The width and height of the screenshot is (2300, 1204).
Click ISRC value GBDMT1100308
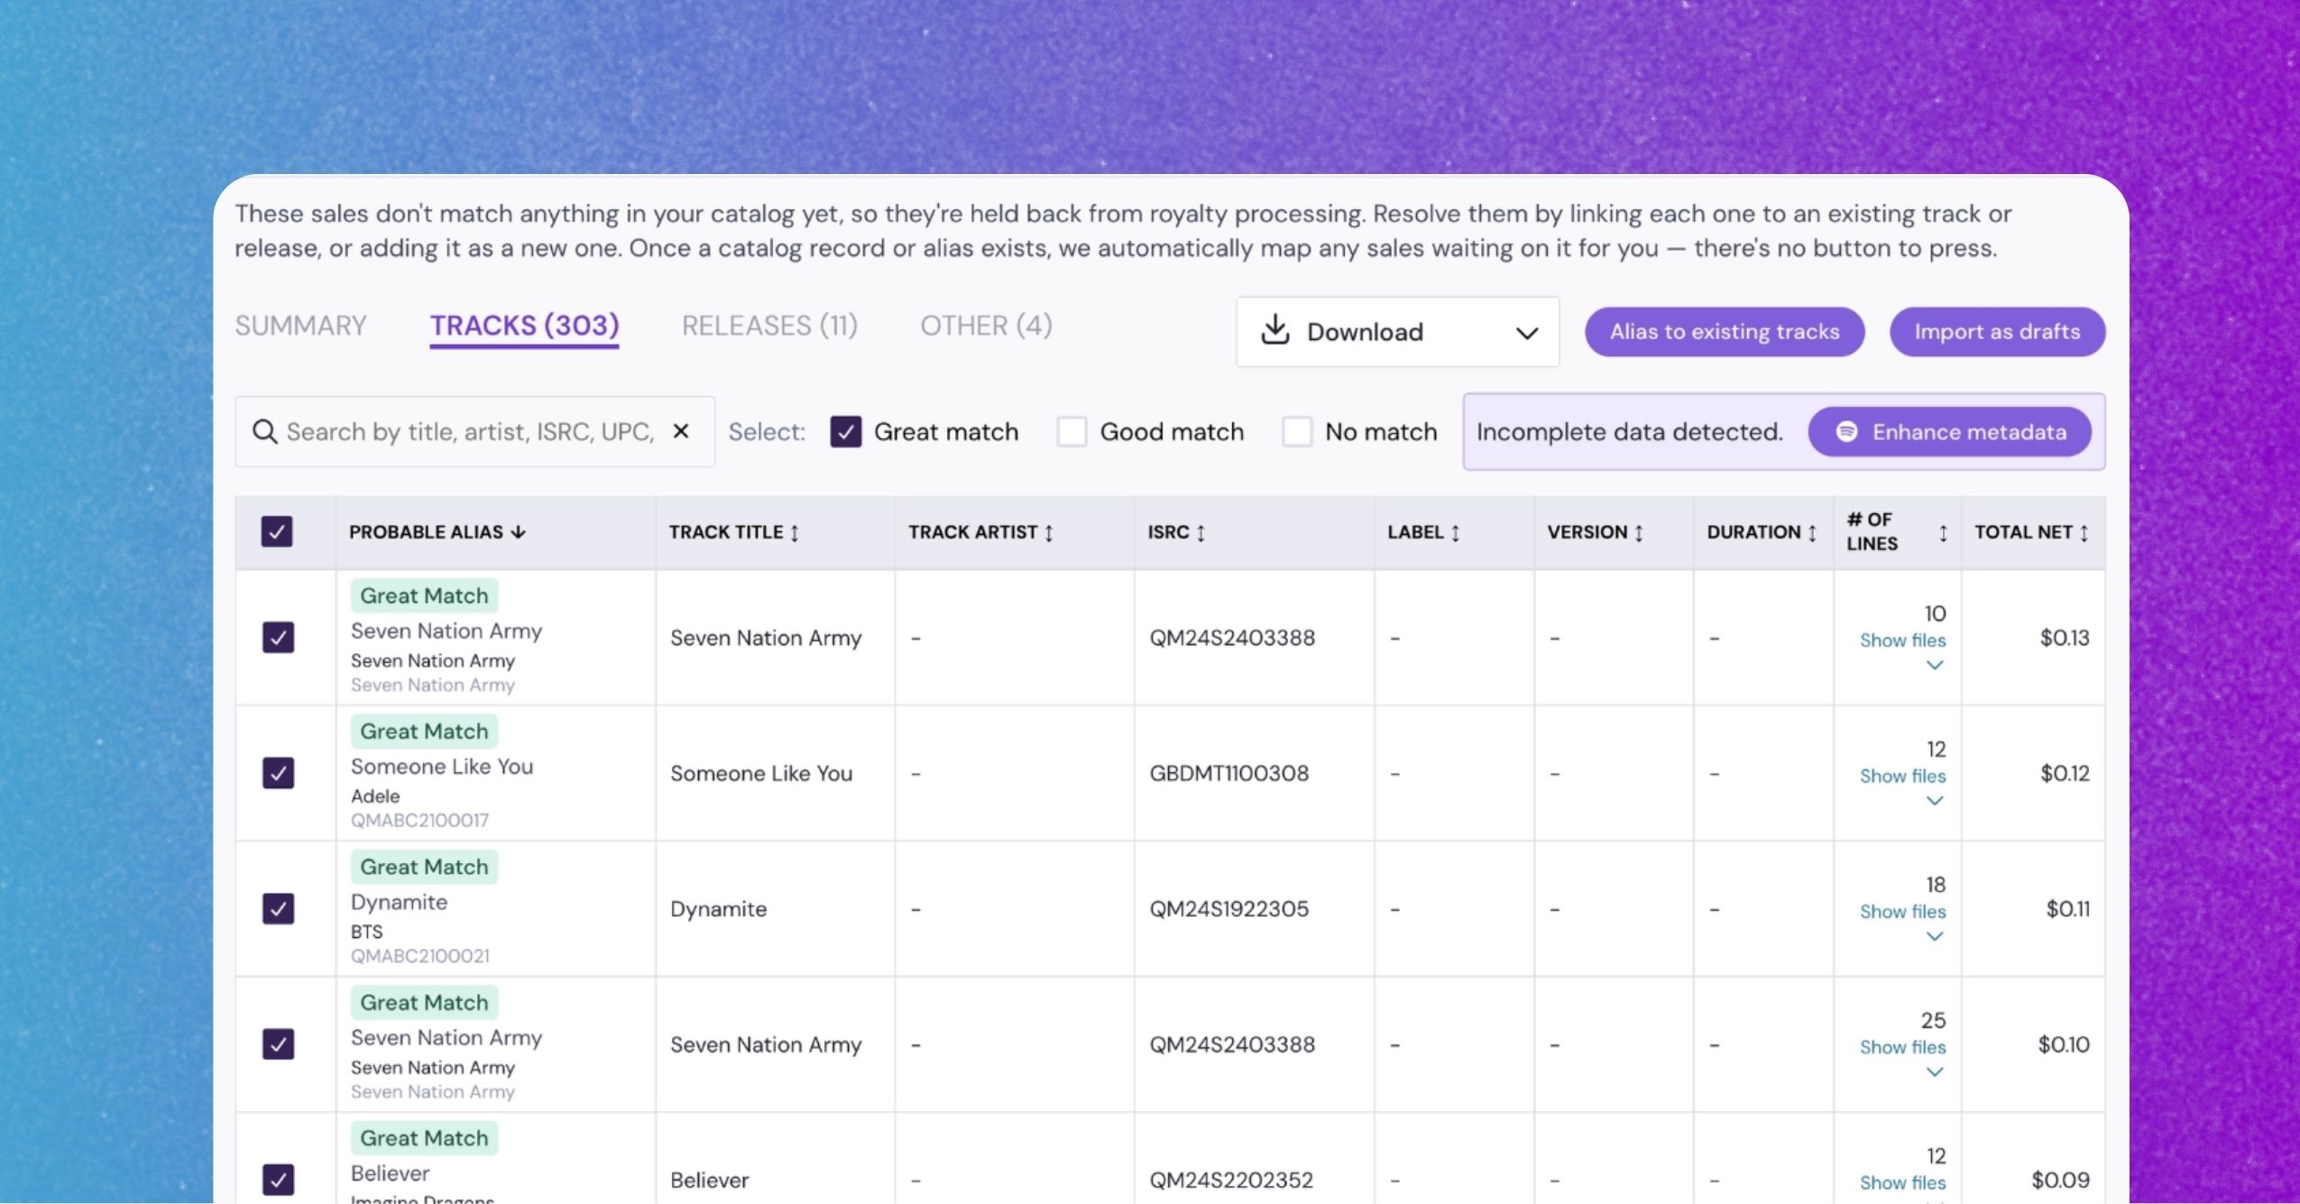[x=1228, y=774]
